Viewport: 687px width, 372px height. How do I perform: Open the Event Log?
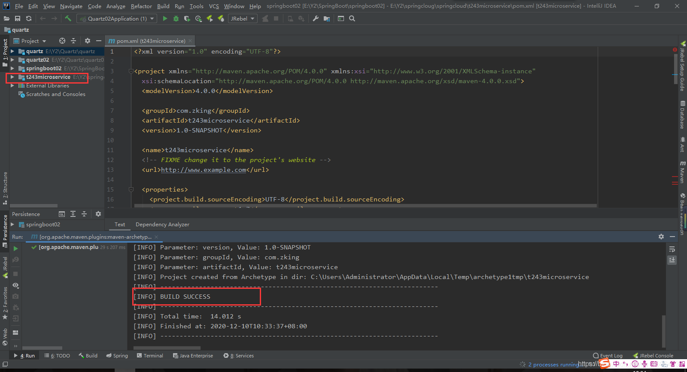(608, 356)
